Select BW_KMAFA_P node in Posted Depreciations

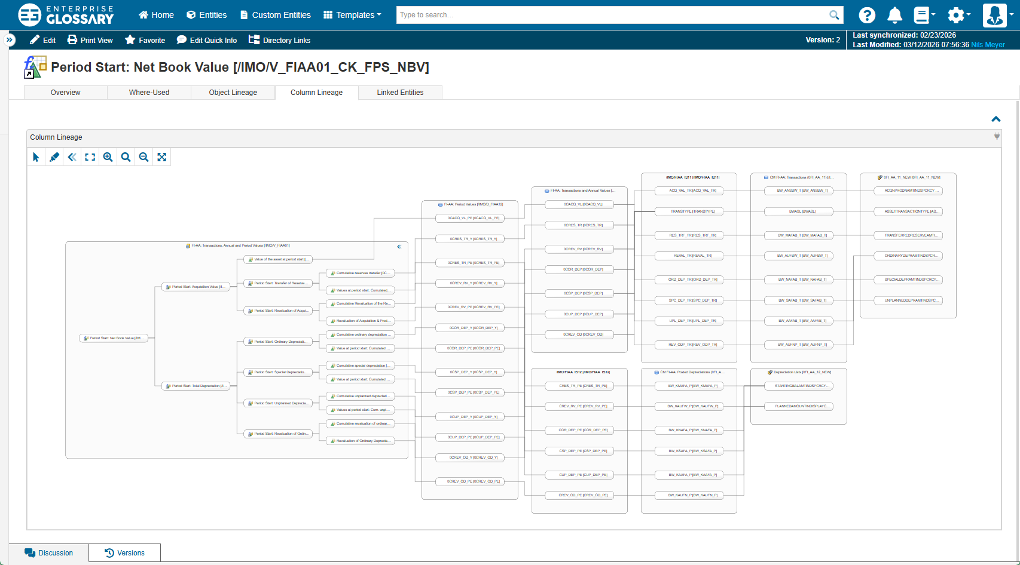coord(689,386)
